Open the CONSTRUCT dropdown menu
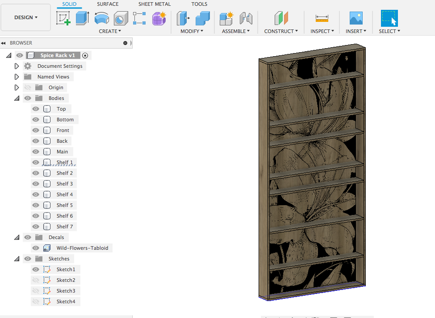This screenshot has height=318, width=435. [281, 31]
